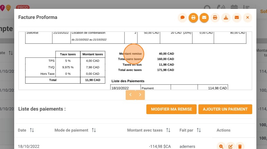Click the Facture Proforma dialog title
Screen dimensions: 267x149
pos(38,17)
